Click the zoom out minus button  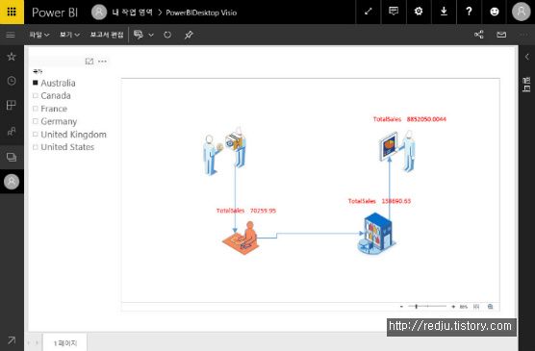(x=401, y=307)
